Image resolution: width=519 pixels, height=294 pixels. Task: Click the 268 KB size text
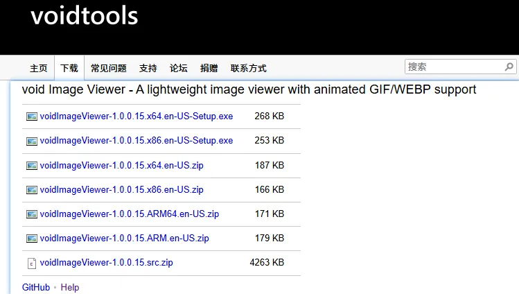270,116
